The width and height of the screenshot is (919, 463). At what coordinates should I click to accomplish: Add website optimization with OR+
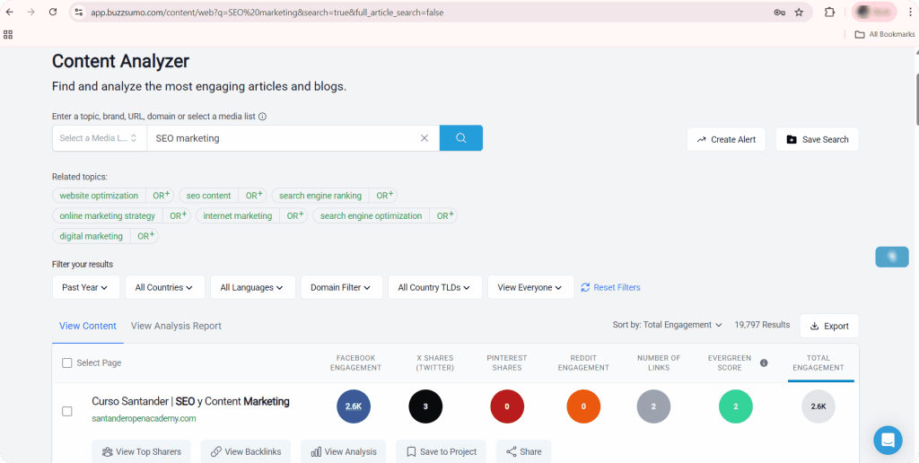[162, 196]
